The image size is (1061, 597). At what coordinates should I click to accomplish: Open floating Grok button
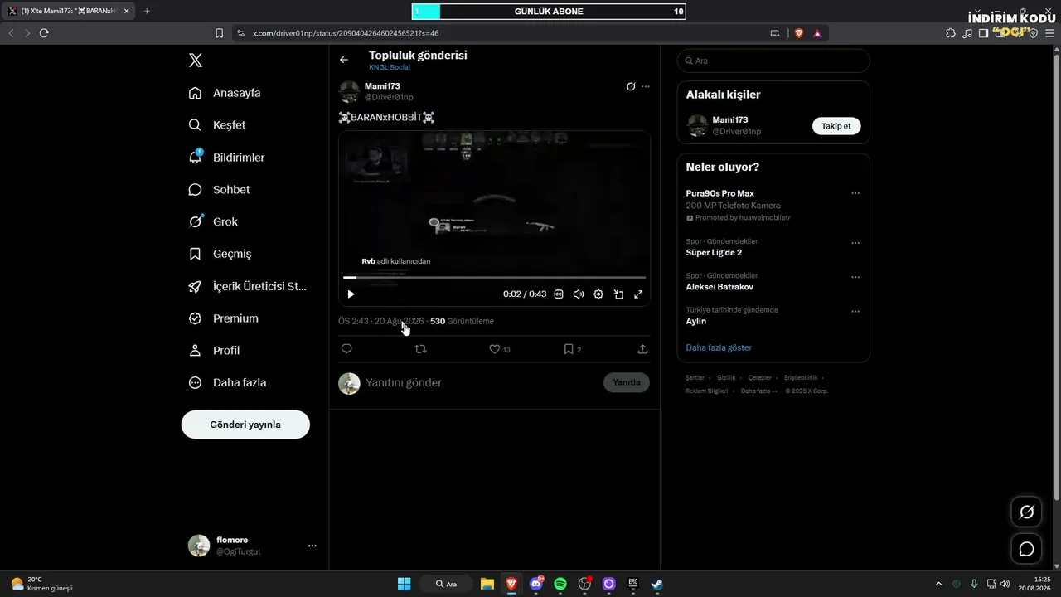[x=1026, y=512]
